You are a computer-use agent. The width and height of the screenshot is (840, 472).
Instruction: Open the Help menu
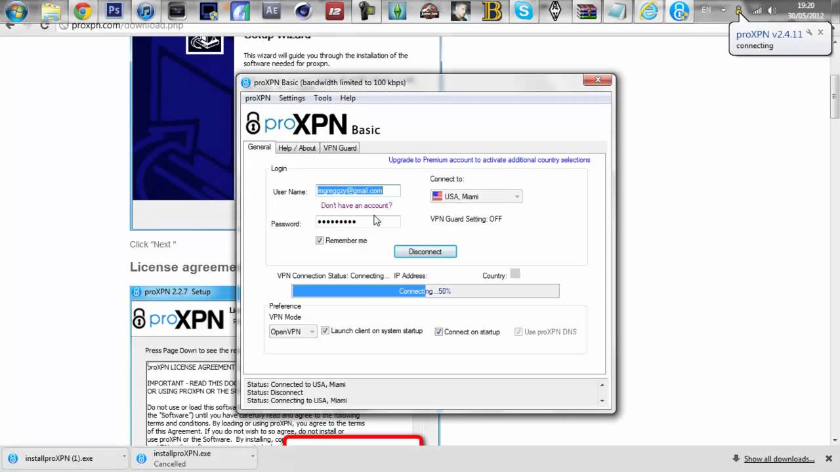pyautogui.click(x=348, y=98)
